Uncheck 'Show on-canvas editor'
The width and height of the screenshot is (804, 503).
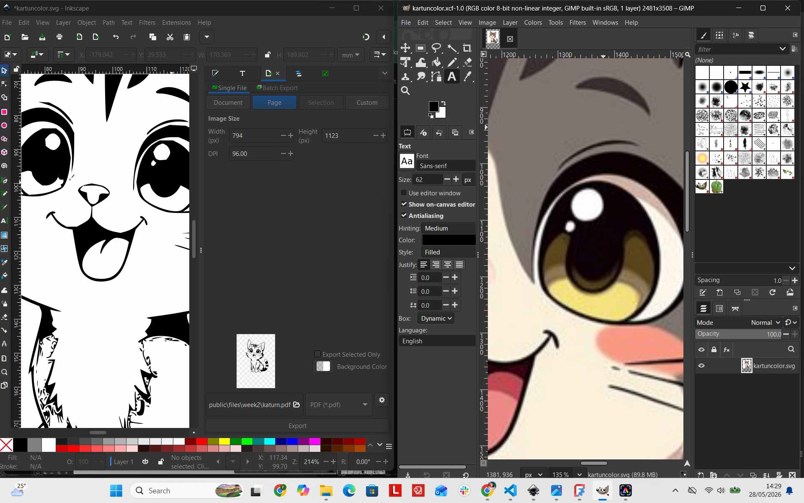pyautogui.click(x=404, y=204)
